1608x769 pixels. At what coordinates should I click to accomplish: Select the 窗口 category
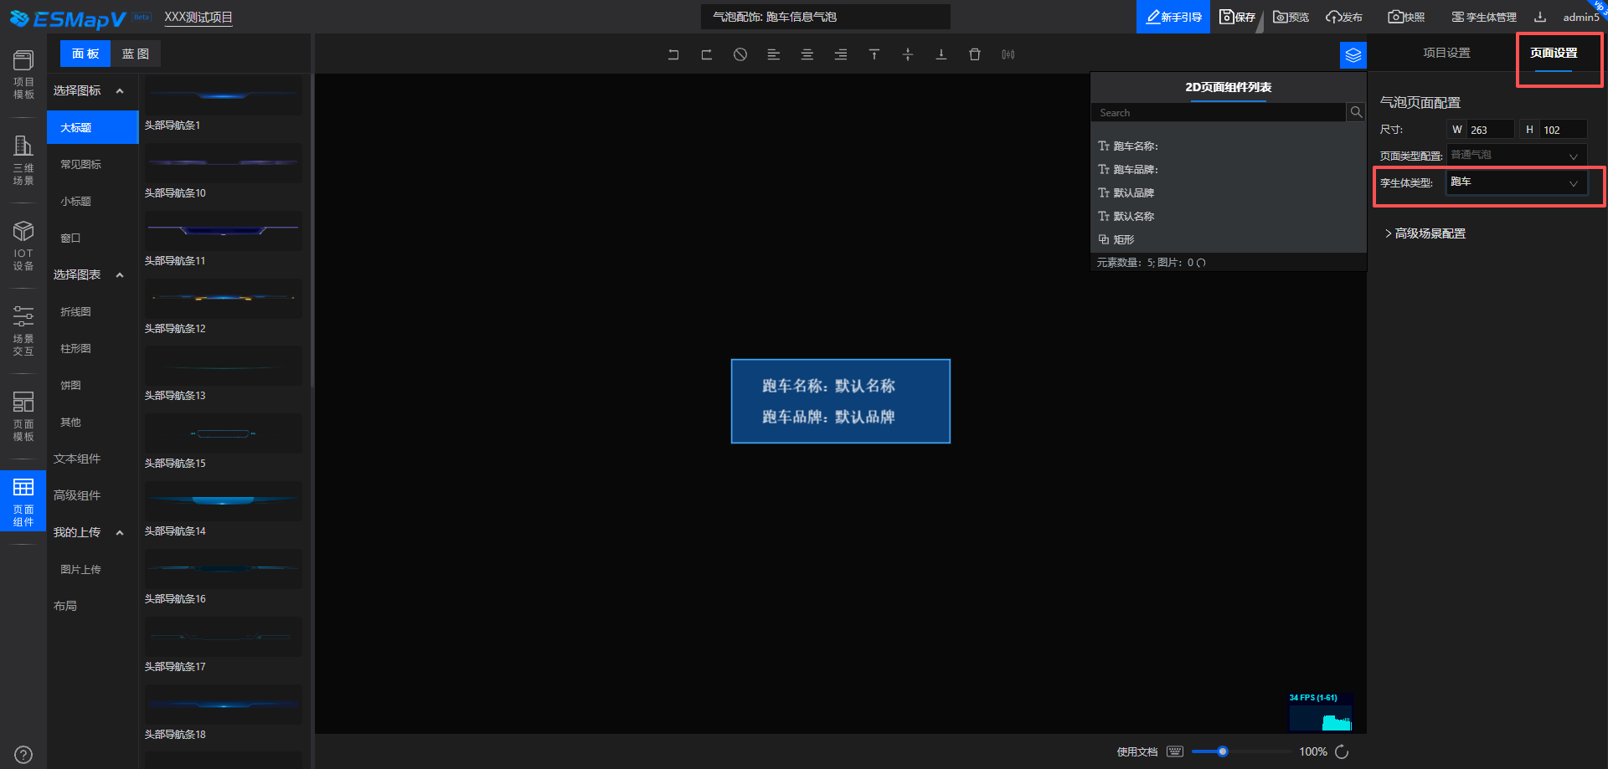point(93,238)
